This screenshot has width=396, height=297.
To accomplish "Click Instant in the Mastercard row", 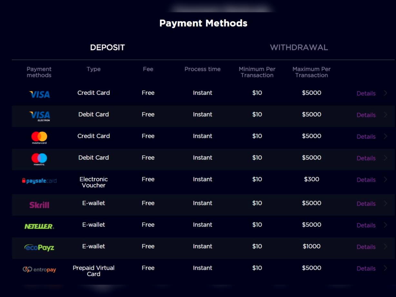I will click(203, 136).
